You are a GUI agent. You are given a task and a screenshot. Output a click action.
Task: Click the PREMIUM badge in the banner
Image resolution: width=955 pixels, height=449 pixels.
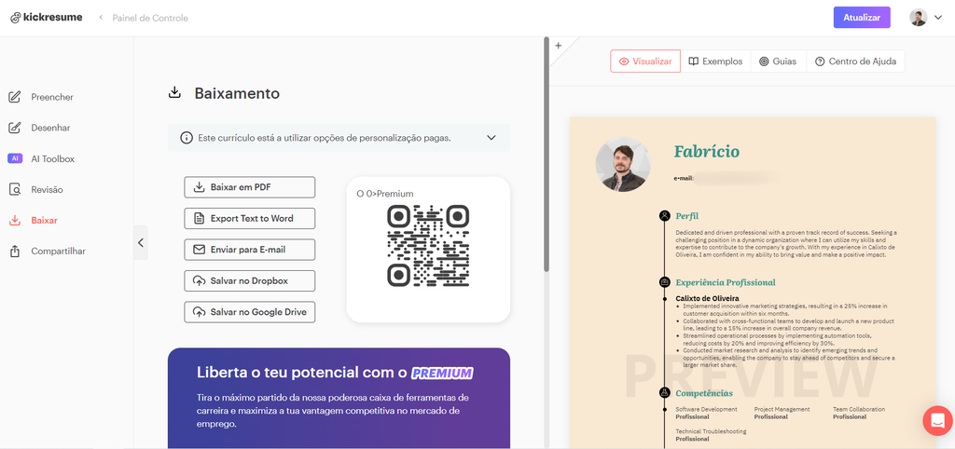coord(442,373)
